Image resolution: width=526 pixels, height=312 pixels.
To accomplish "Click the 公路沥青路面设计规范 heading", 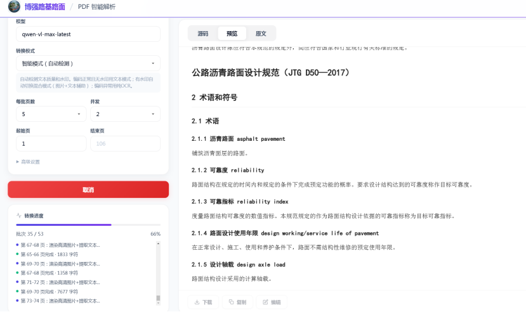I will 271,72.
